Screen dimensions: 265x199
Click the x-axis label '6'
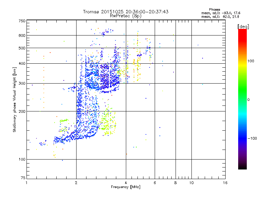[x=155, y=183]
